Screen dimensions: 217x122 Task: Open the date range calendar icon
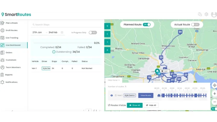(x=62, y=32)
